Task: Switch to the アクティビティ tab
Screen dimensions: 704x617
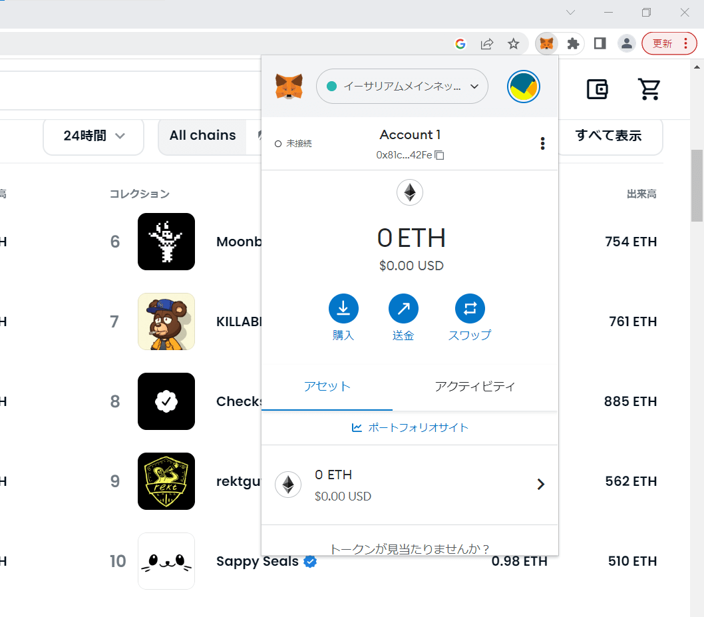Action: pos(474,386)
